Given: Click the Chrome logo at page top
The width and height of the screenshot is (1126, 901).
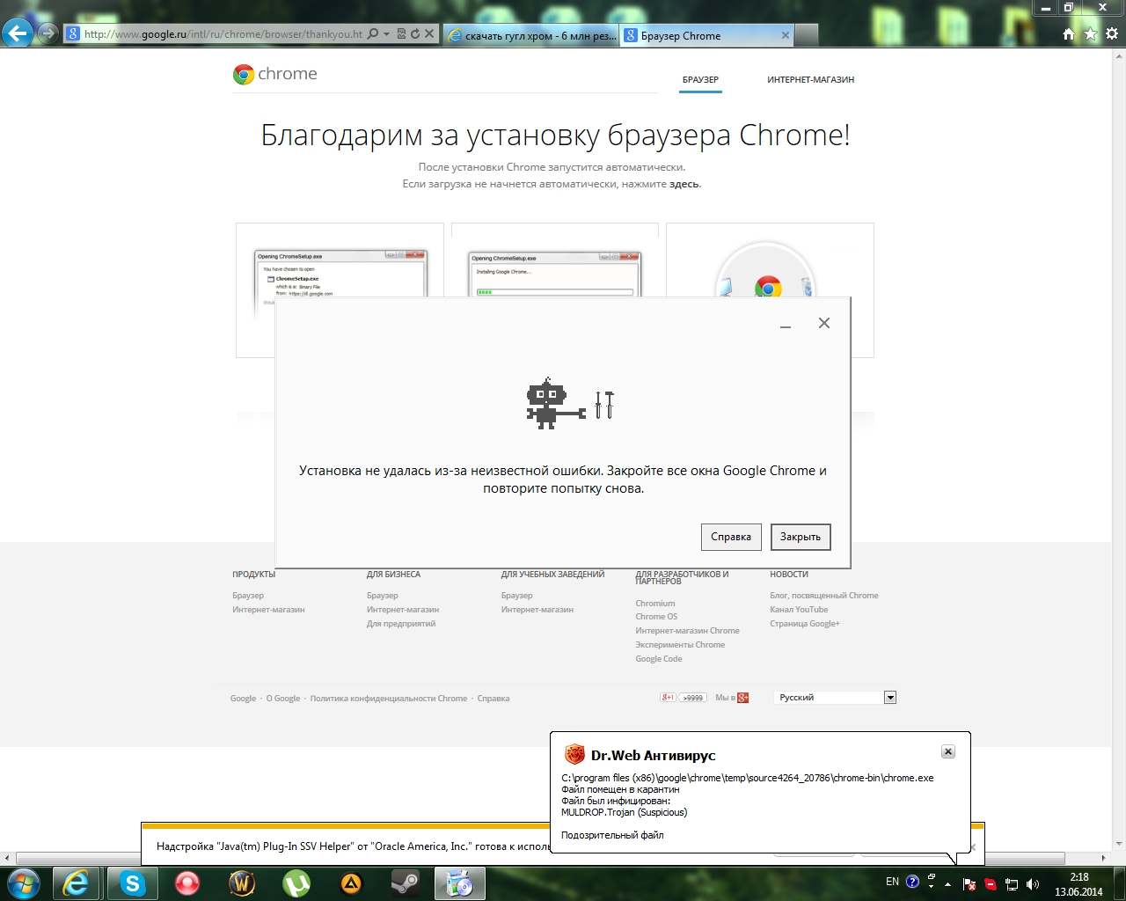Looking at the screenshot, I should coord(274,74).
